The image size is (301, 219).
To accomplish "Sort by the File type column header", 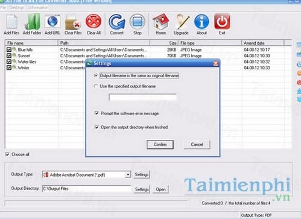I will point(210,43).
